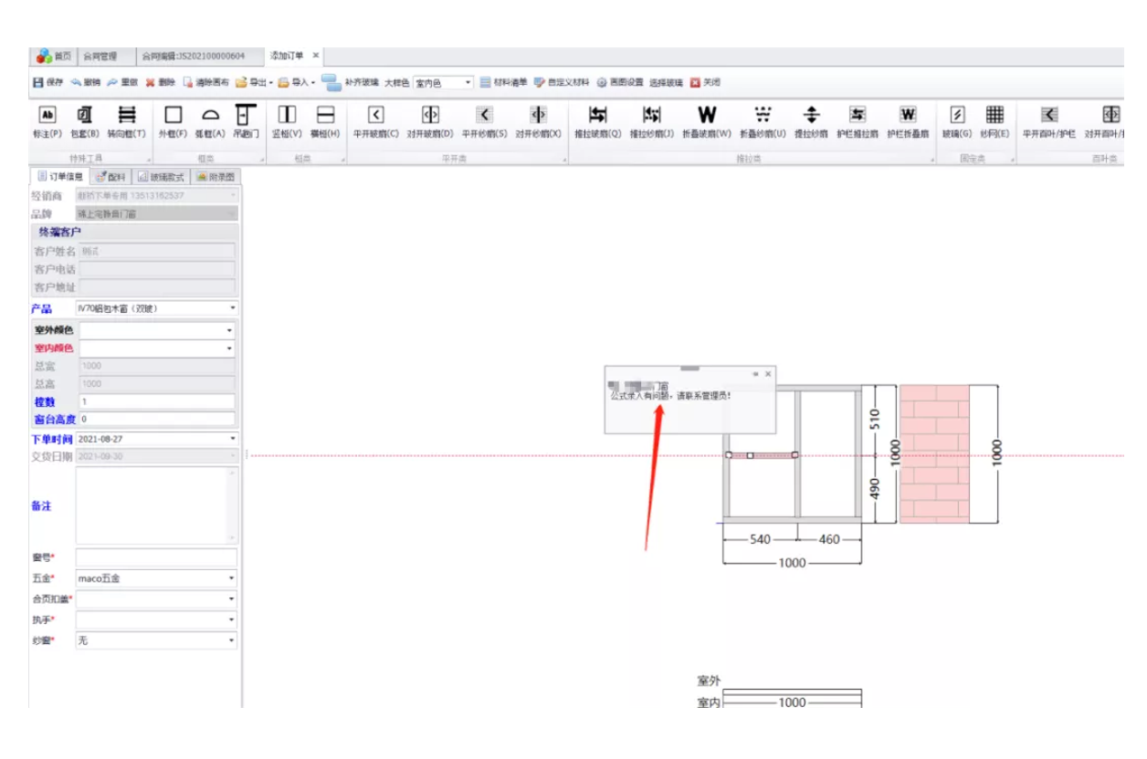Select the 纱网(E) screen mesh tool
The height and width of the screenshot is (759, 1147).
click(x=994, y=121)
